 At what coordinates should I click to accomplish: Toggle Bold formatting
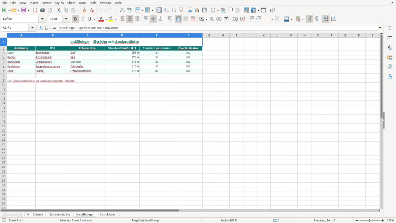click(76, 19)
